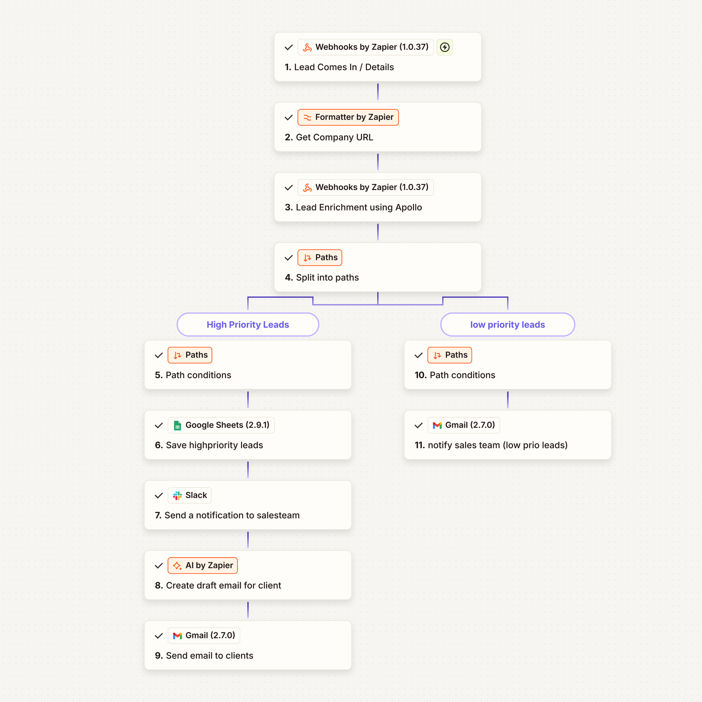The height and width of the screenshot is (702, 702).
Task: Click the Webhooks icon on Lead Comes In step
Action: point(307,47)
